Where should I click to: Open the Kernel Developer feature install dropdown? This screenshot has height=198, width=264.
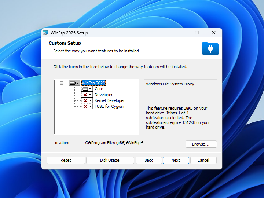[x=87, y=100]
